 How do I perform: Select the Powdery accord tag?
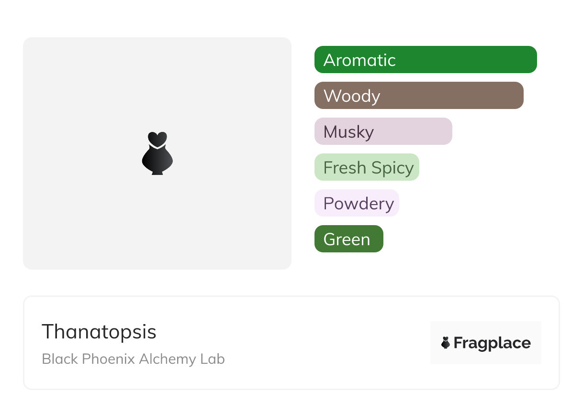click(x=357, y=203)
